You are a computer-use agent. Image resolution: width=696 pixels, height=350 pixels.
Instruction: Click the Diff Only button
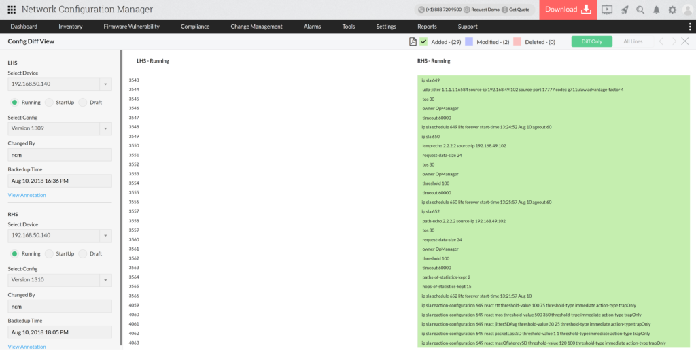point(591,41)
